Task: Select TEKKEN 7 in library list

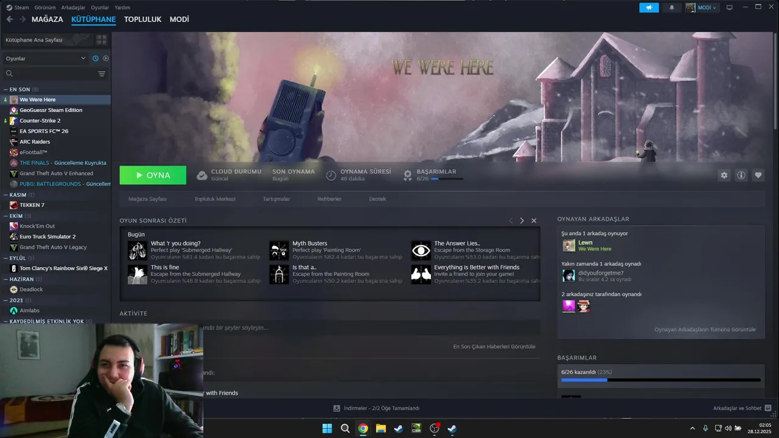Action: click(x=55, y=205)
